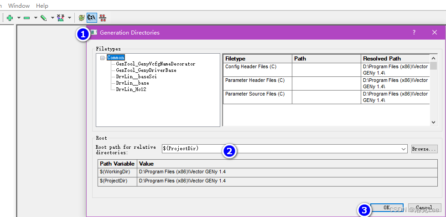Click the value of $(WorkingDir) row
The image size is (446, 217).
click(x=287, y=172)
